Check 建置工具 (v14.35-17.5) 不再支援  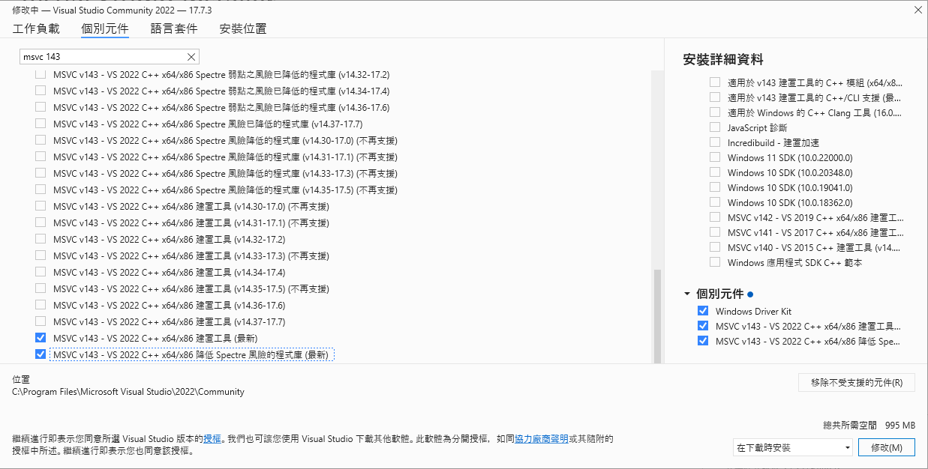[41, 289]
